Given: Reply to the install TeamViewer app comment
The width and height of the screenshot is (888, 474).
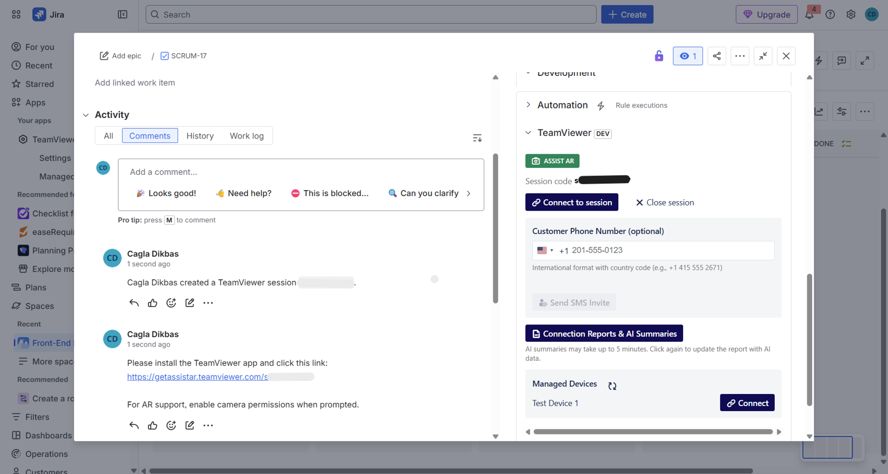Looking at the screenshot, I should click(134, 426).
